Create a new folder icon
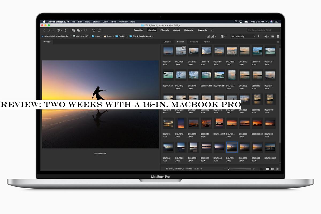The height and width of the screenshot is (214, 321). [x=273, y=36]
